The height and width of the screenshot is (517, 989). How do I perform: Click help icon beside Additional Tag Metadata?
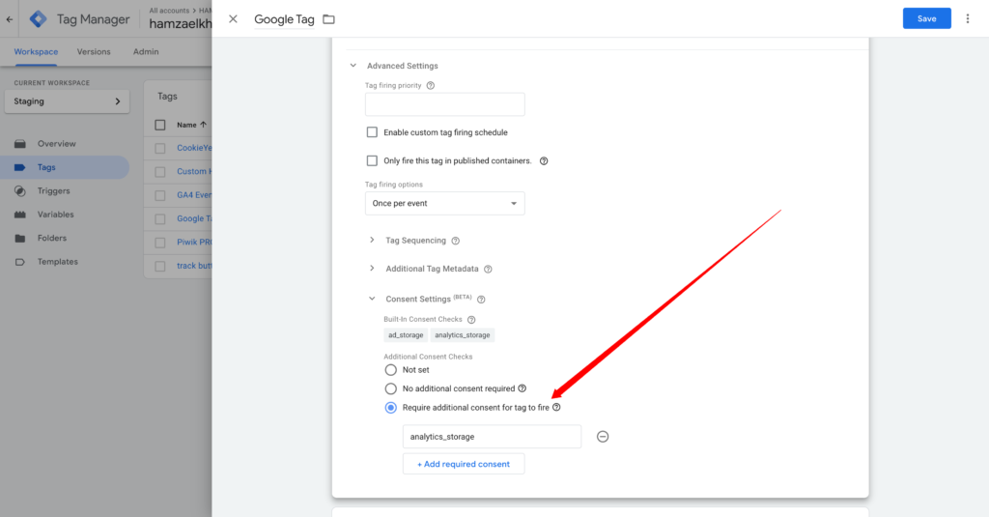coord(488,269)
